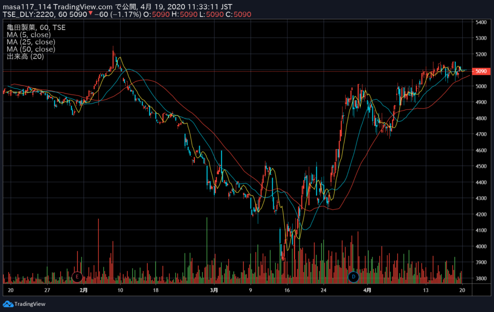Viewport: 494px width, 312px height.
Task: Click the 2月 date label on time axis
Action: (x=83, y=290)
